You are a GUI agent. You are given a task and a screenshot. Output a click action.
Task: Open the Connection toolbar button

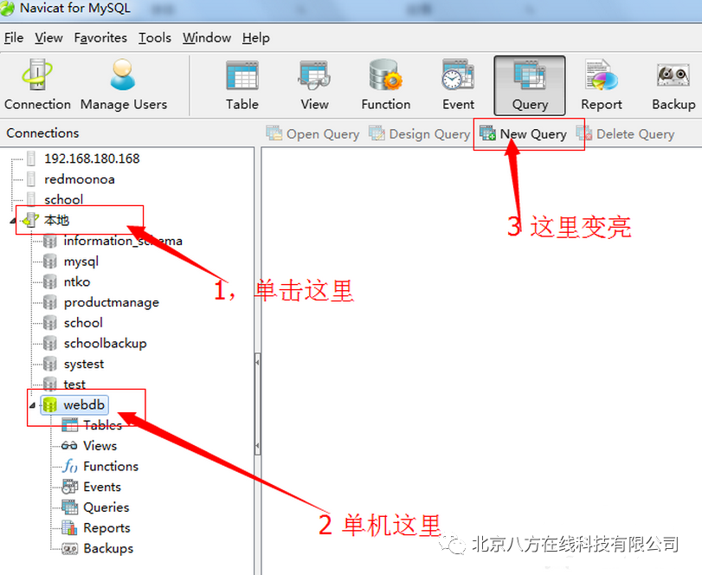(37, 85)
